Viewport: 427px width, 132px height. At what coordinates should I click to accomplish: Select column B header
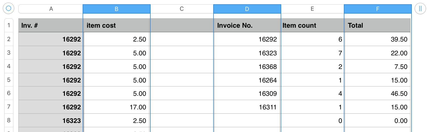pyautogui.click(x=116, y=9)
